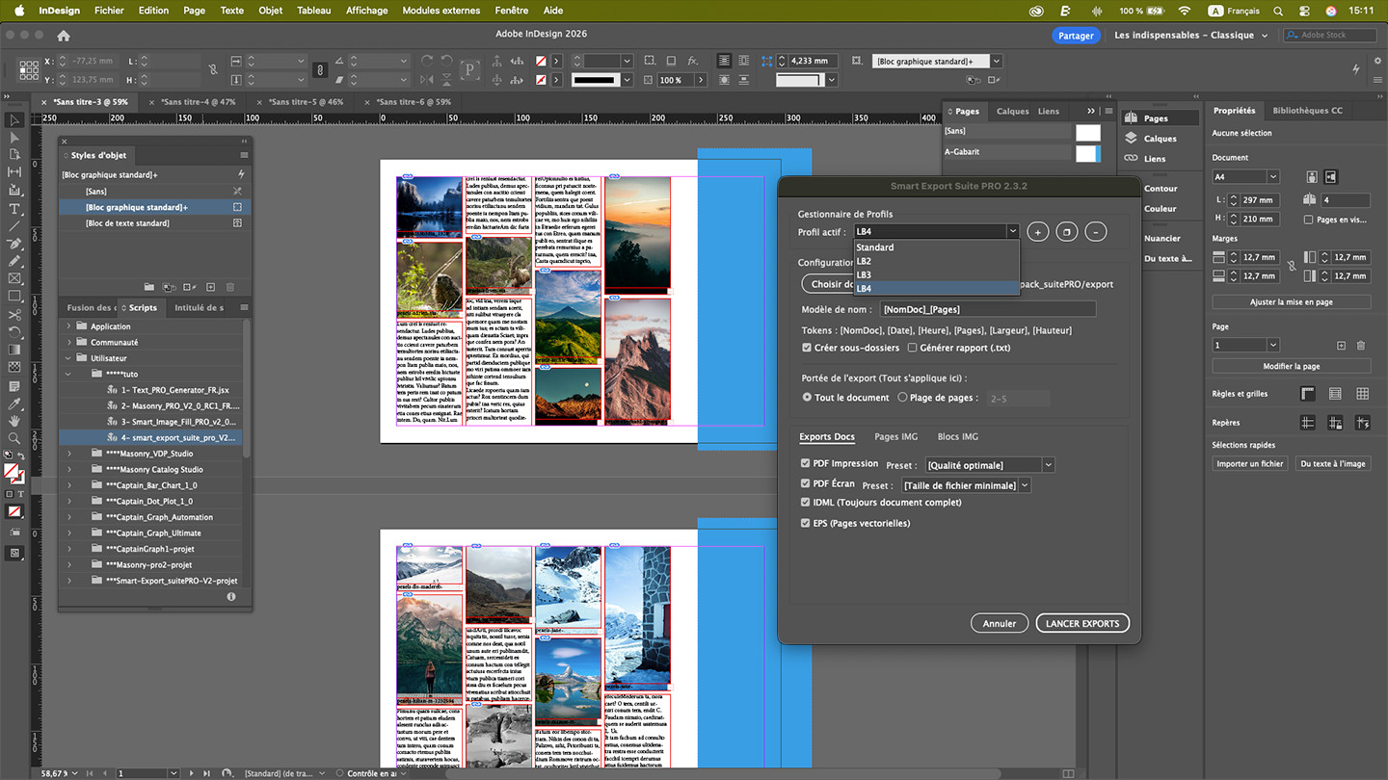This screenshot has width=1388, height=780.
Task: Click the fill/stroke color swatch in toolbox
Action: coord(13,472)
